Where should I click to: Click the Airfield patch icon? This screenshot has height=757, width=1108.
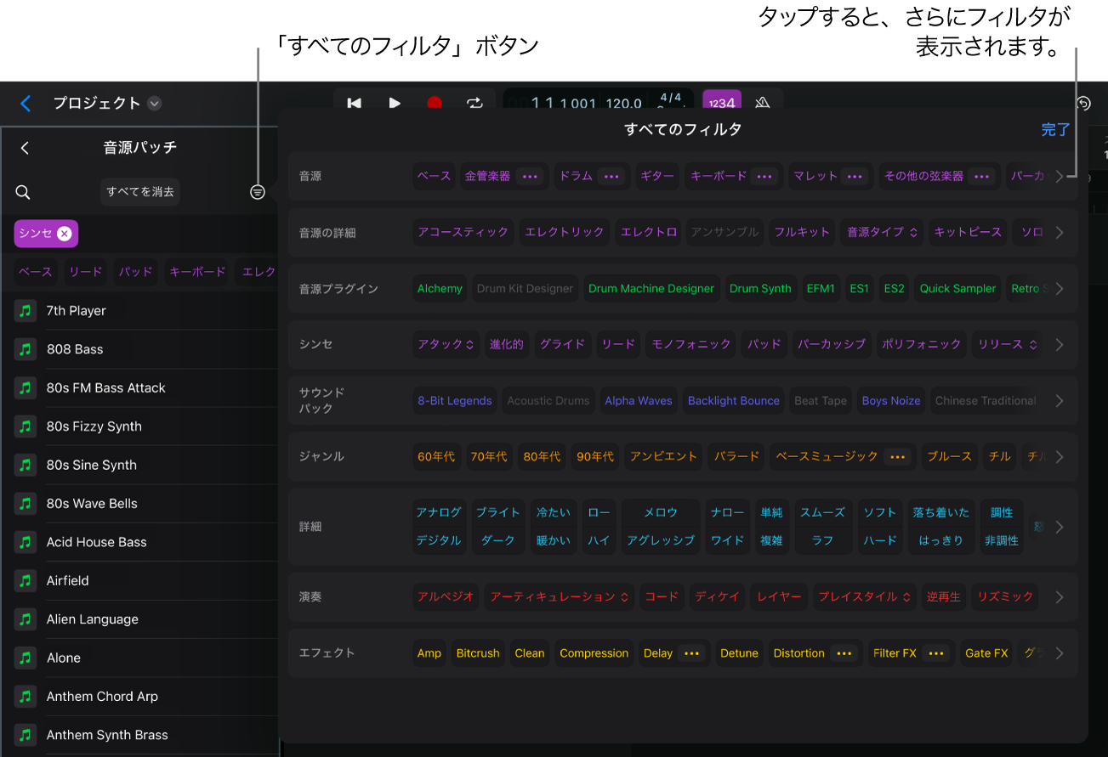(26, 581)
